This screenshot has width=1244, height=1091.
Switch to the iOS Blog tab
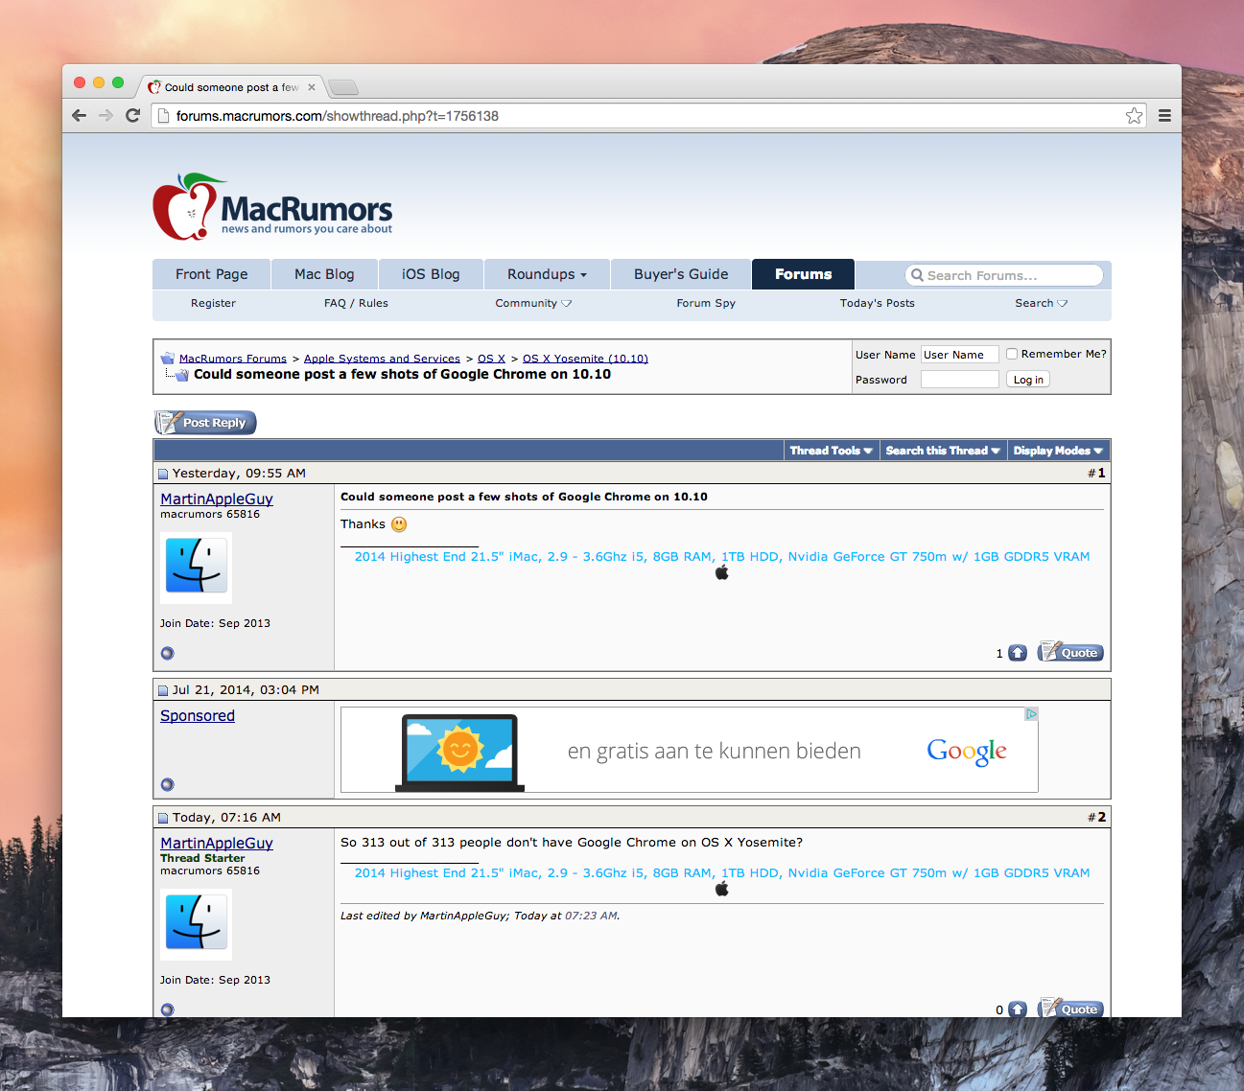coord(431,274)
